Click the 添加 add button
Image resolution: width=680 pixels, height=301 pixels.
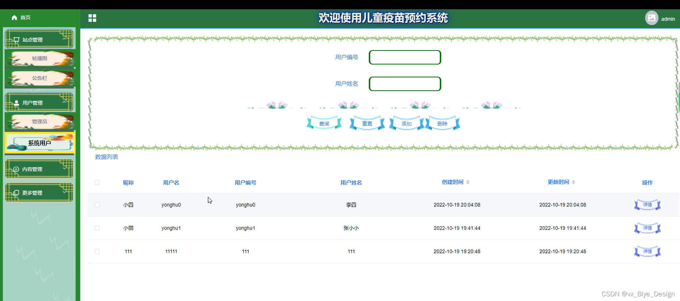[406, 123]
